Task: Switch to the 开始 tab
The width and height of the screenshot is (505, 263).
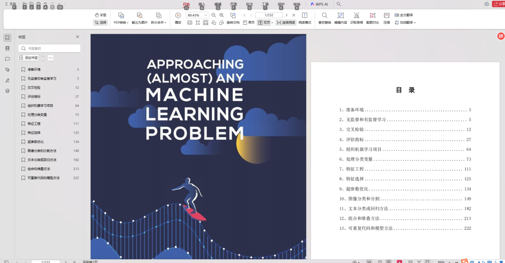Action: click(186, 4)
